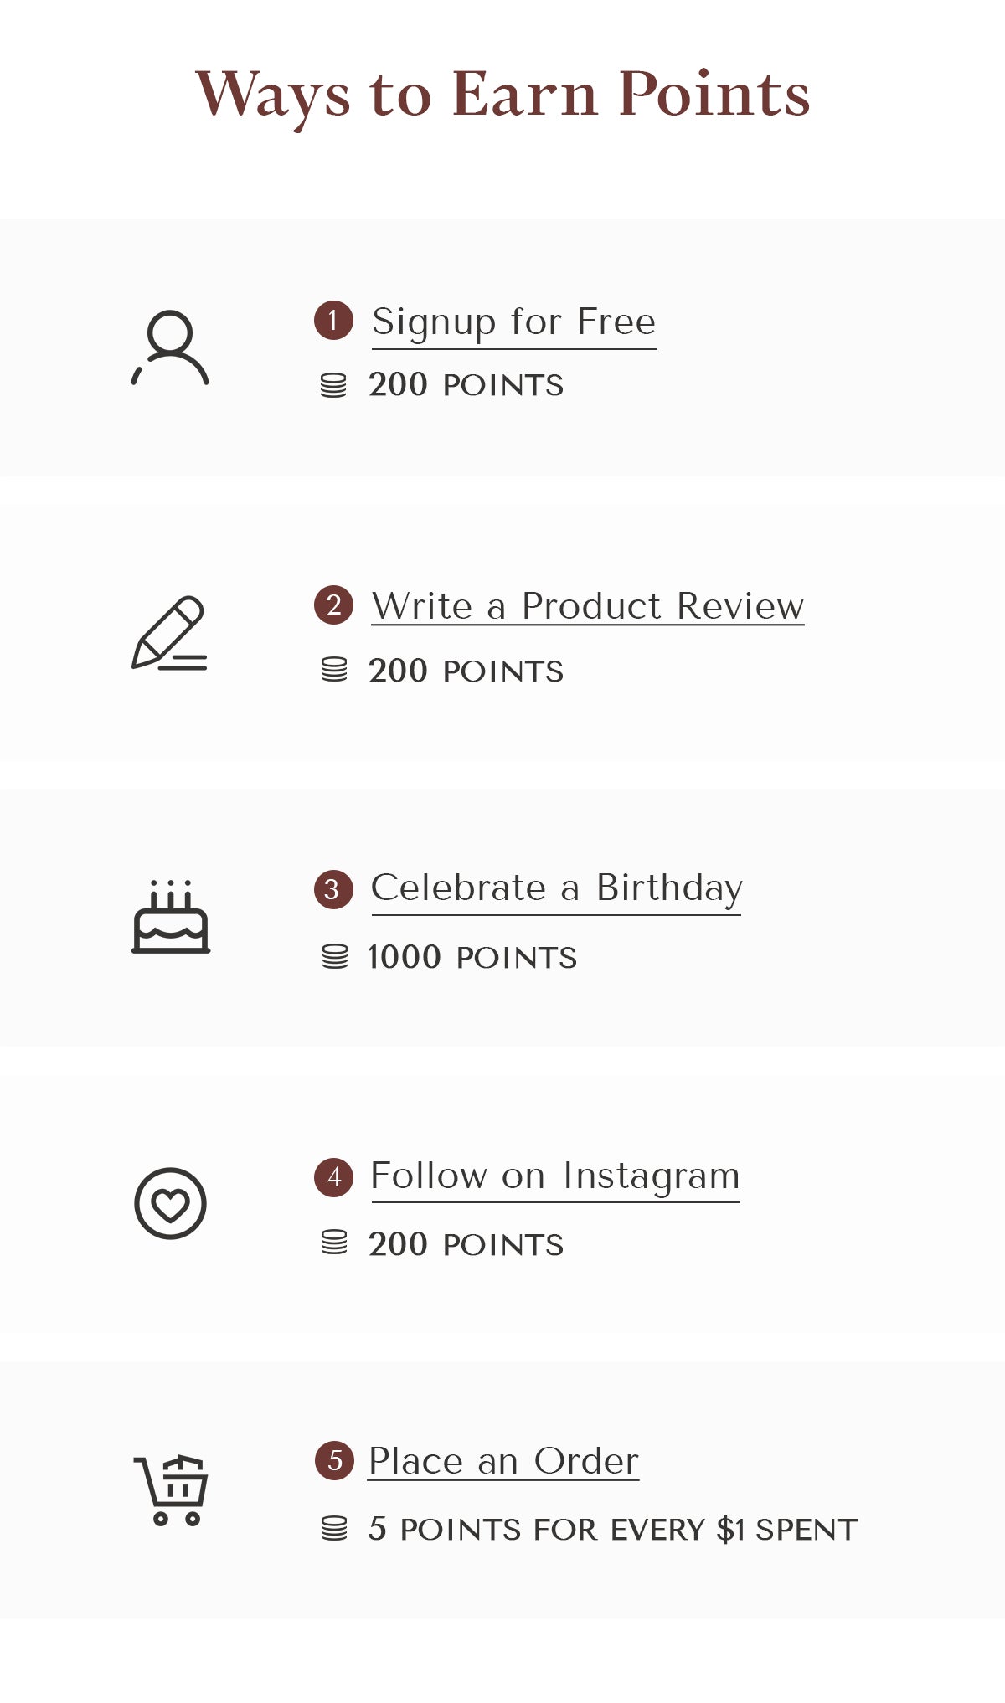Follow on Instagram link
The width and height of the screenshot is (1005, 1703).
tap(554, 1176)
